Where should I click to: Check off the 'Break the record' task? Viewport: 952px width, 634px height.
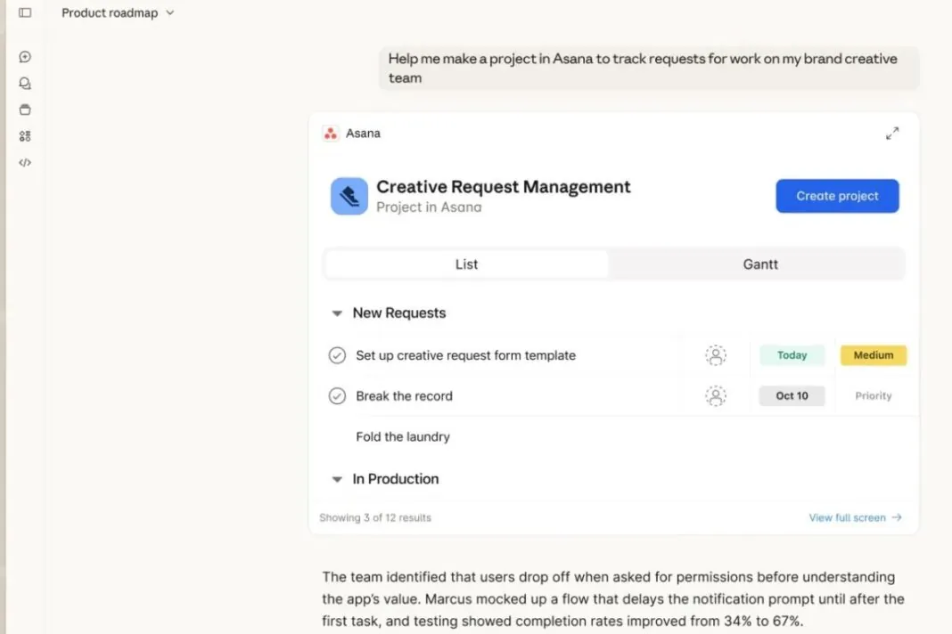tap(337, 396)
